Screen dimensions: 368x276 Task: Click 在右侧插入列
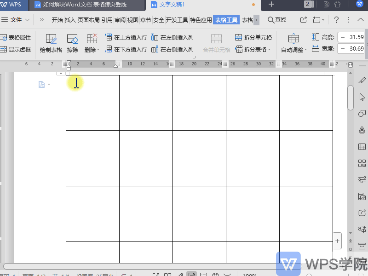(x=172, y=49)
